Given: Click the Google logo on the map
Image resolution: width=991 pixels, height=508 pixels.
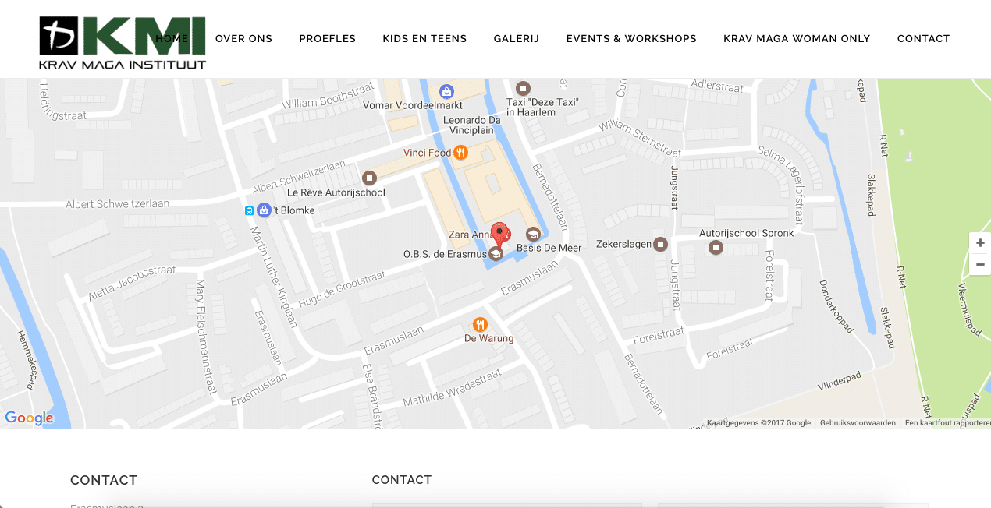Looking at the screenshot, I should tap(29, 418).
